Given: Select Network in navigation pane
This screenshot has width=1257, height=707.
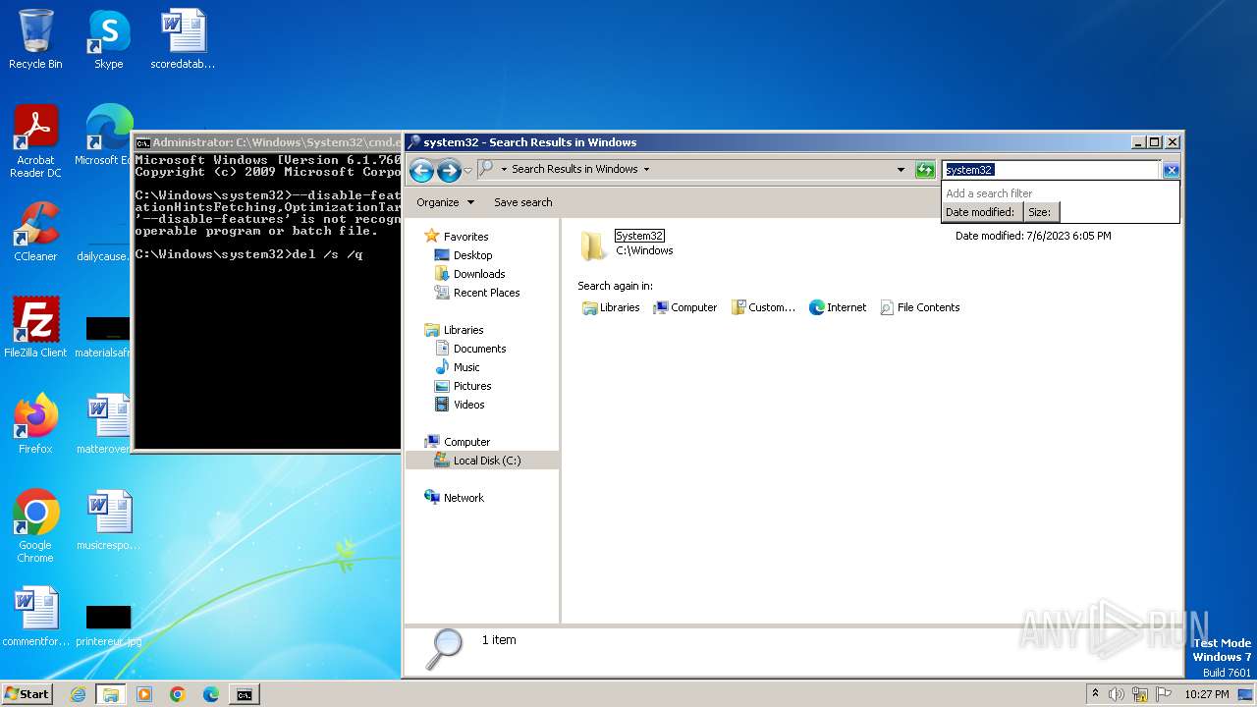Looking at the screenshot, I should click(x=454, y=498).
